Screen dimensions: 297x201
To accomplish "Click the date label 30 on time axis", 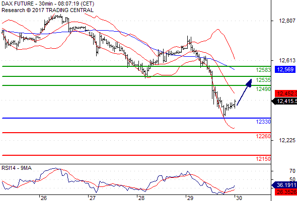I will [x=239, y=198].
